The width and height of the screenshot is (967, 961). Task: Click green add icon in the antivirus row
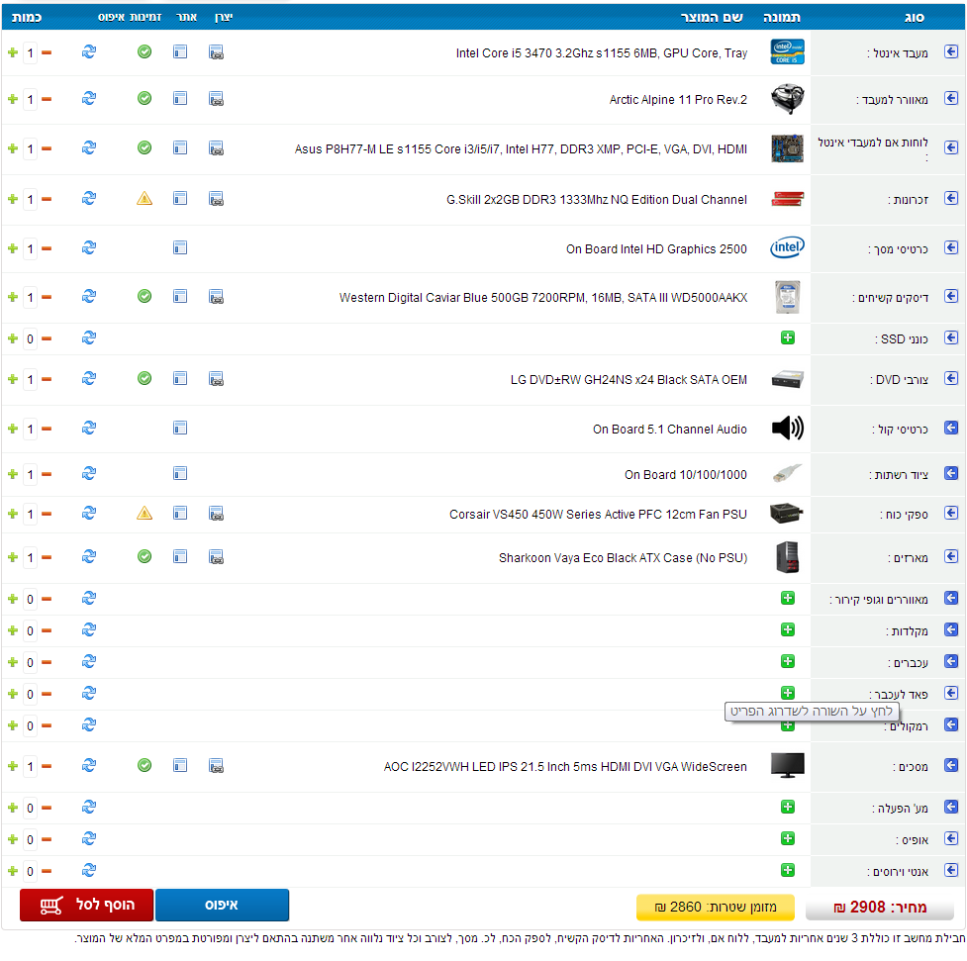tap(788, 870)
